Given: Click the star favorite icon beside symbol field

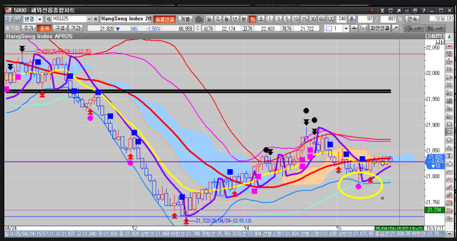Looking at the screenshot, I should pyautogui.click(x=95, y=19).
